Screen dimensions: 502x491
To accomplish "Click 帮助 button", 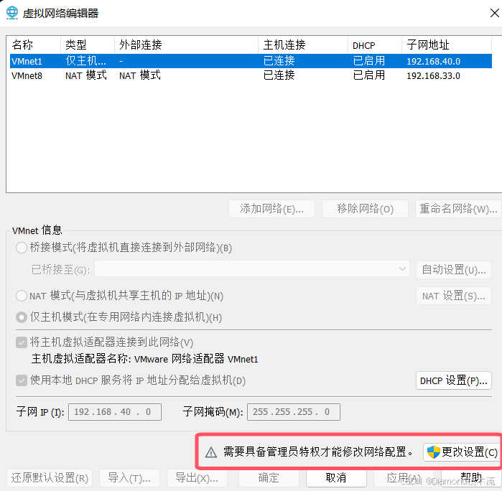I will (x=471, y=478).
